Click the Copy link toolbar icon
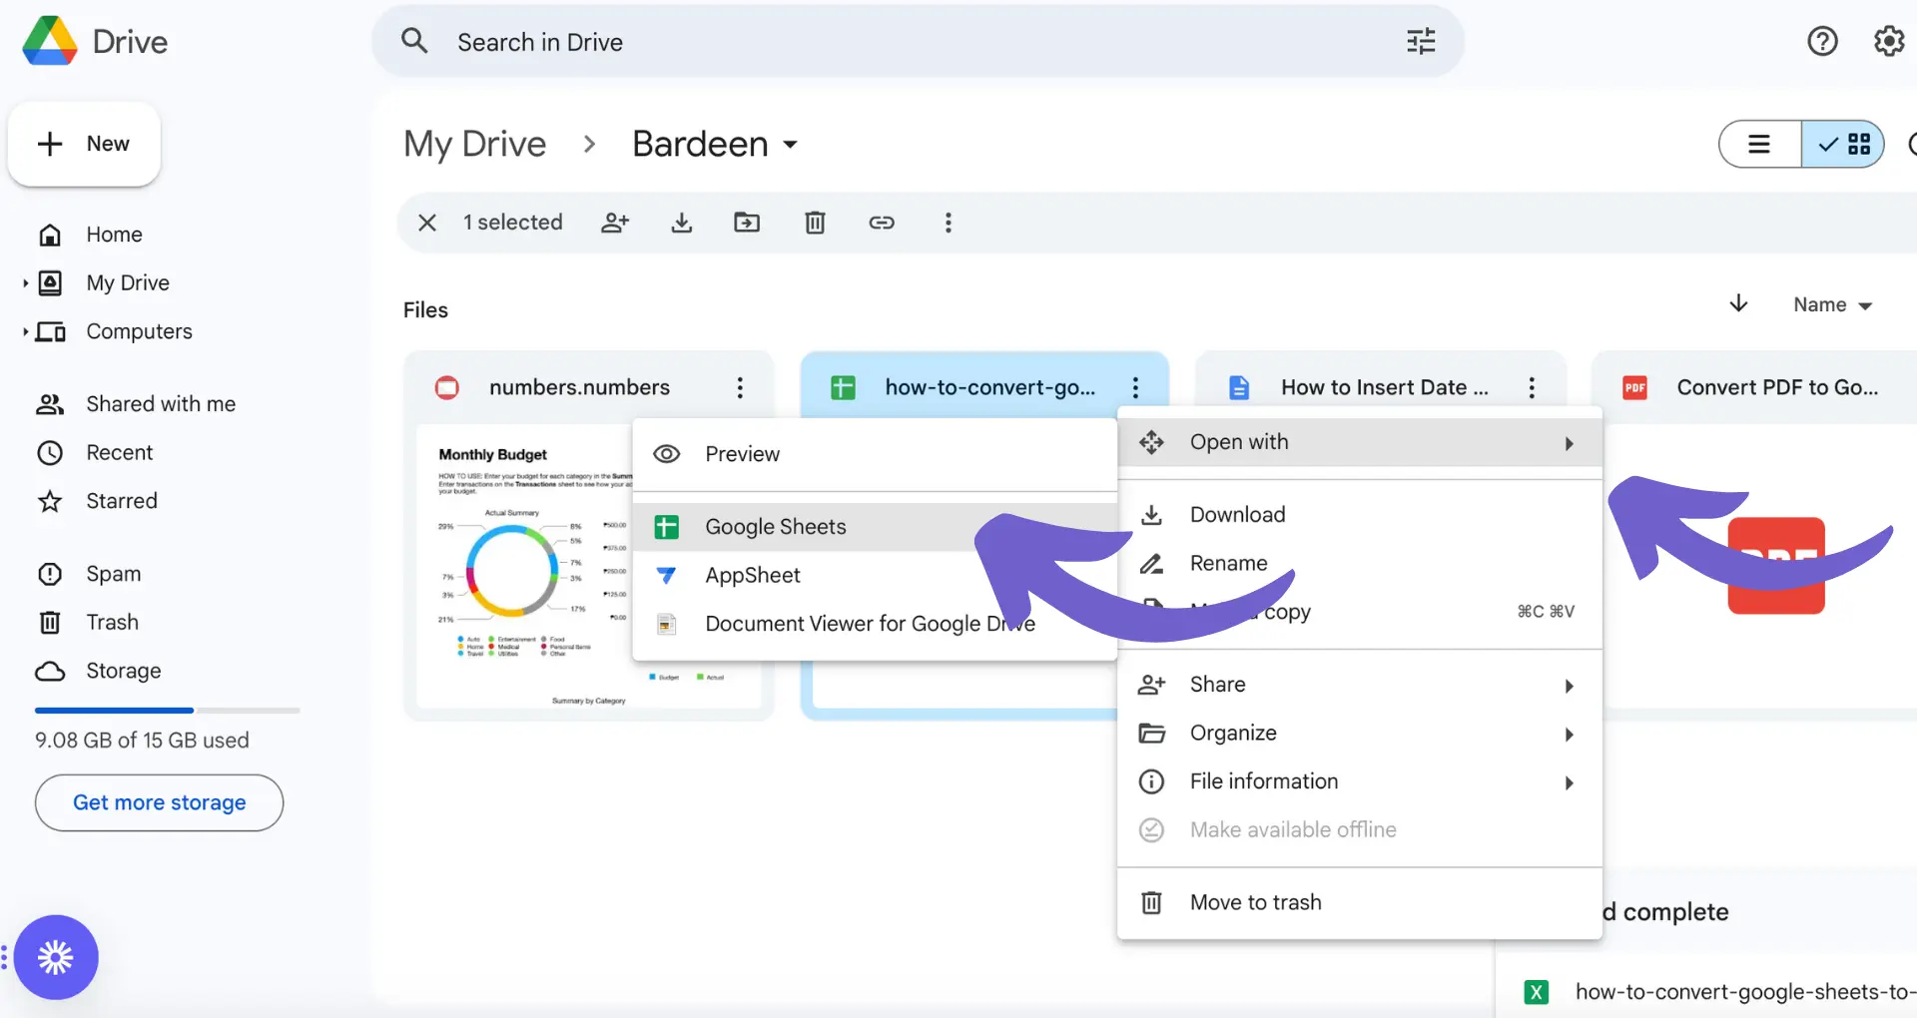1917x1018 pixels. coord(882,223)
